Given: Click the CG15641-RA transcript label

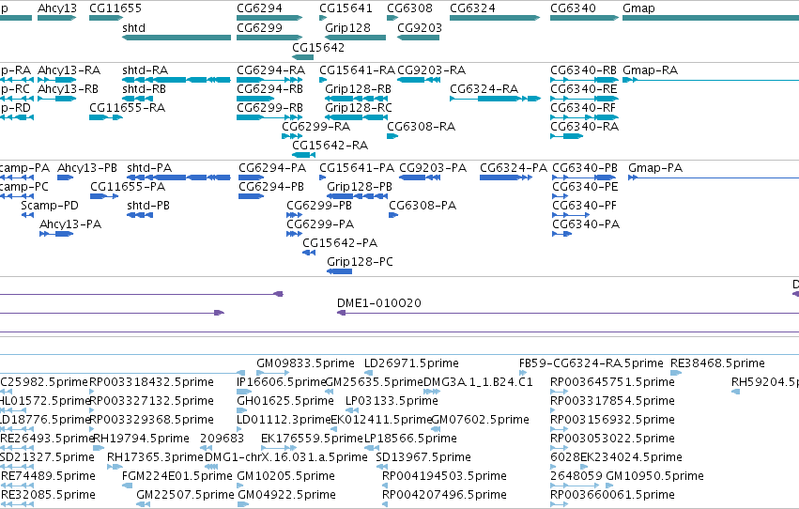Looking at the screenshot, I should click(357, 70).
